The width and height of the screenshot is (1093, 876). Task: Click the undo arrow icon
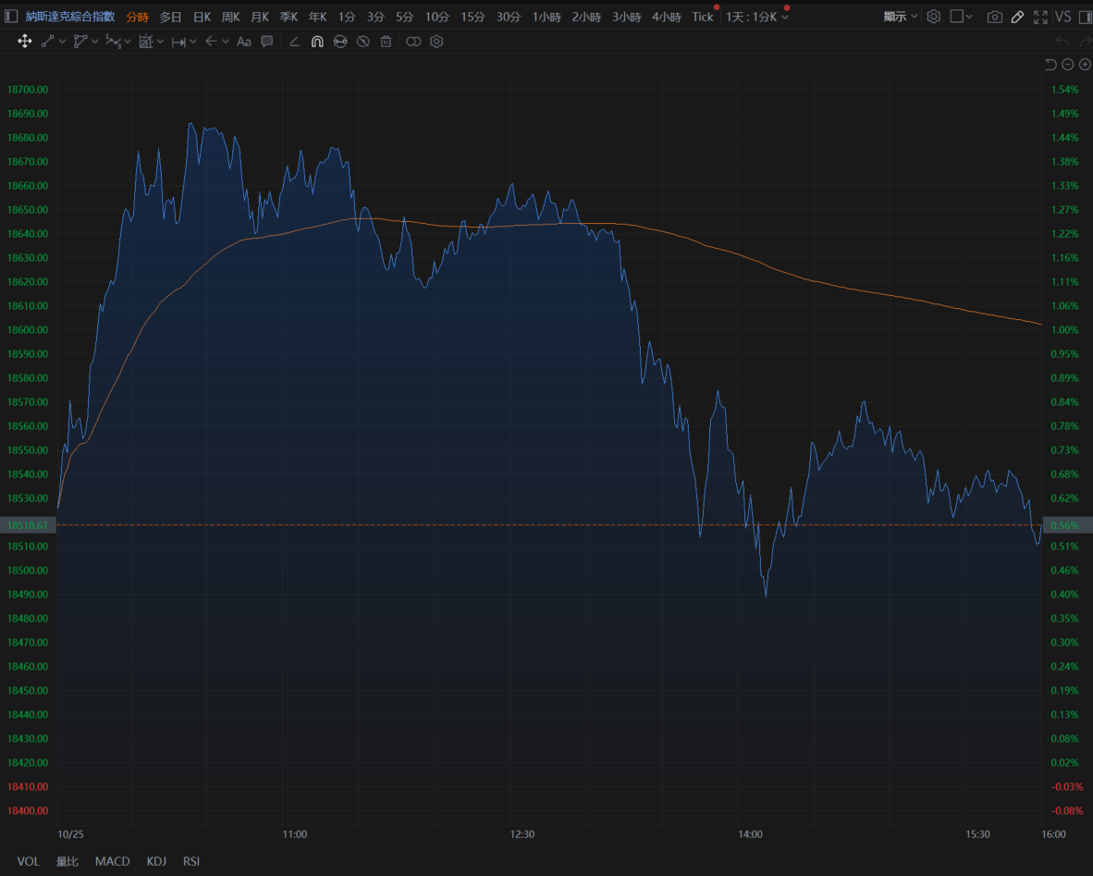tap(1062, 42)
